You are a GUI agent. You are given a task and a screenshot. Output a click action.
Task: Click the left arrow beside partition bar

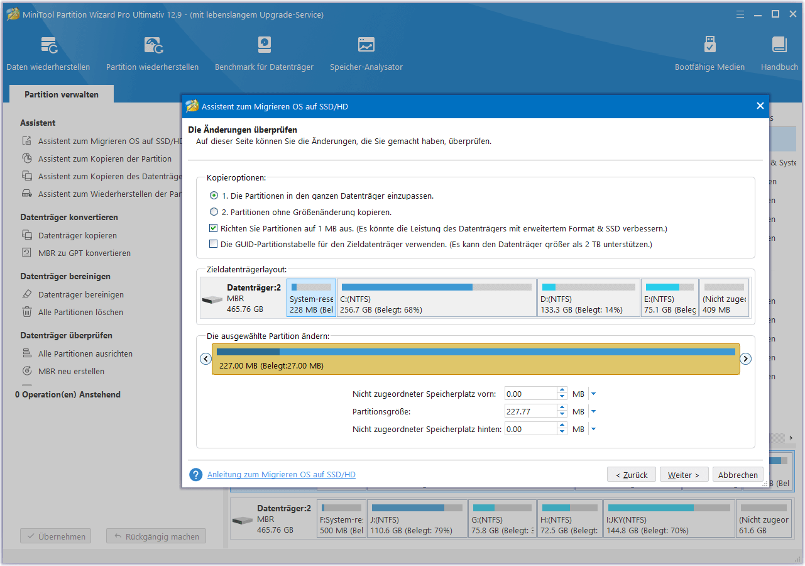pos(205,359)
